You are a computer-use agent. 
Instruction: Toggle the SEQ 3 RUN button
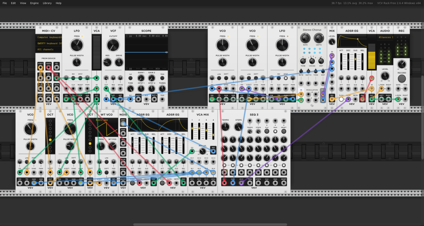tap(275, 131)
